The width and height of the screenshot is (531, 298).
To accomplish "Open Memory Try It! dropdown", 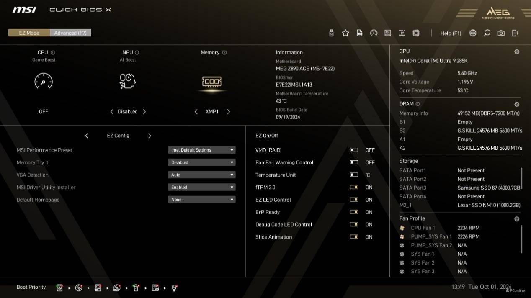I will [x=202, y=162].
